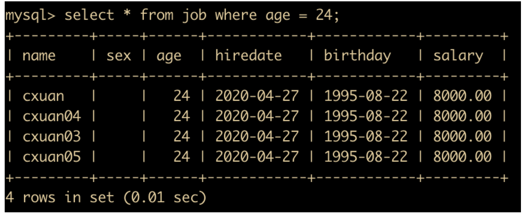Click the birthday value in cxuan04 row

(366, 116)
